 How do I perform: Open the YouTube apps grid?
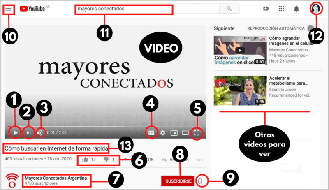pyautogui.click(x=281, y=9)
